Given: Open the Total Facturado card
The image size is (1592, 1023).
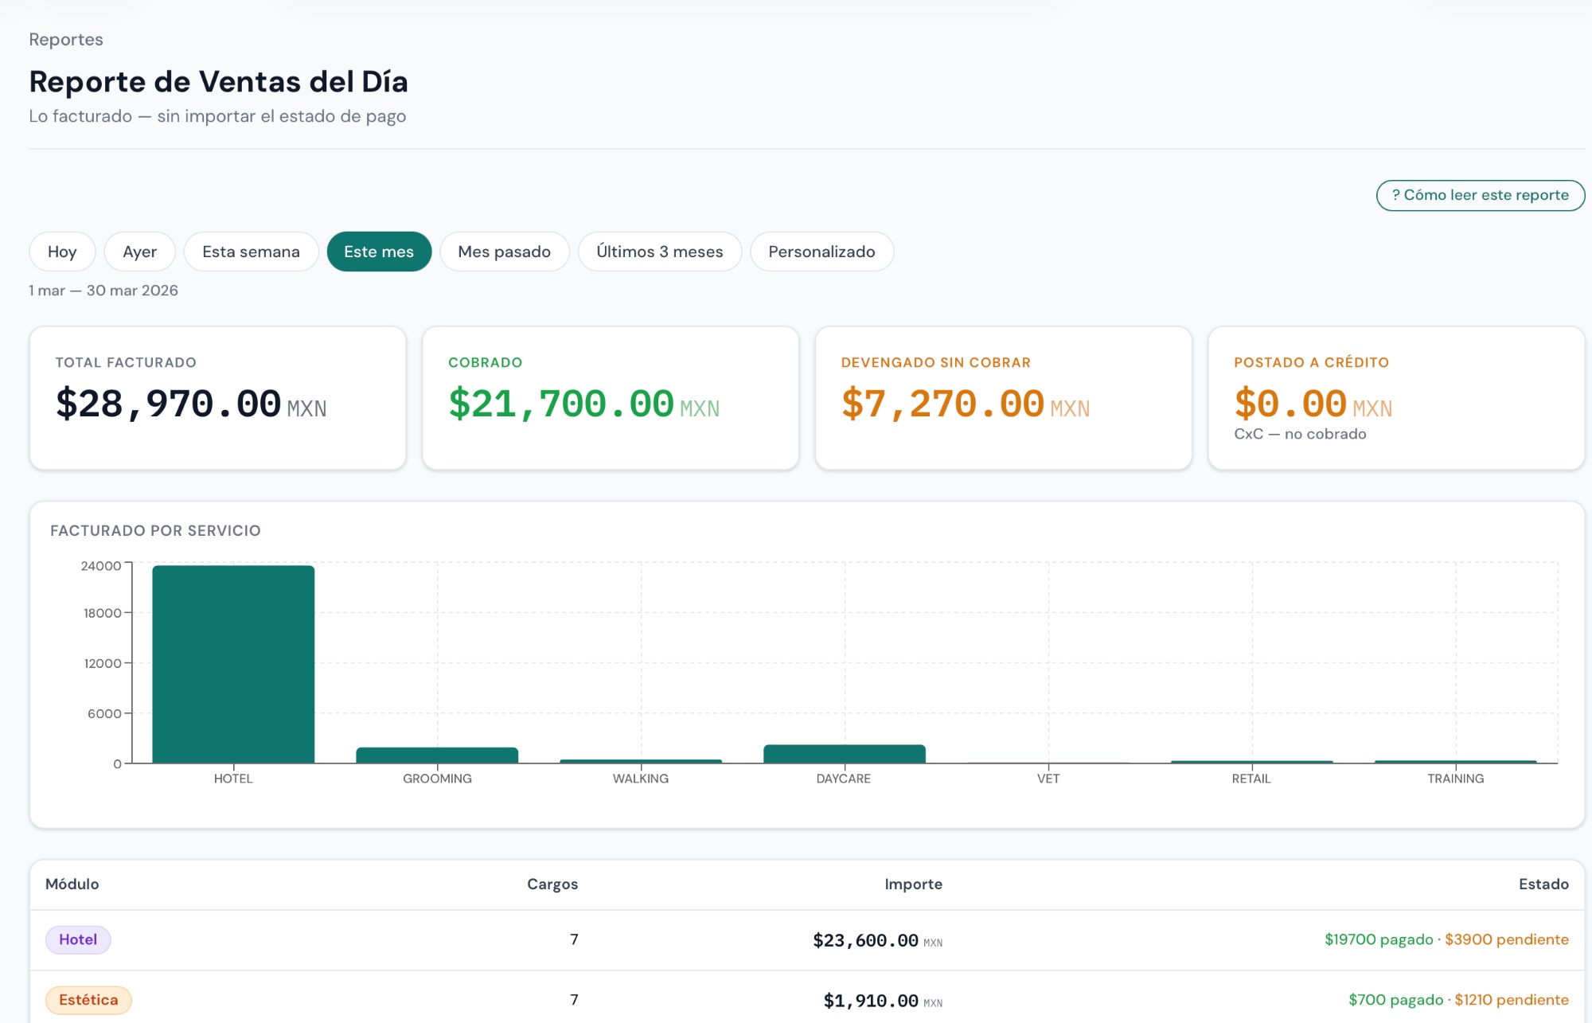Looking at the screenshot, I should (x=217, y=398).
